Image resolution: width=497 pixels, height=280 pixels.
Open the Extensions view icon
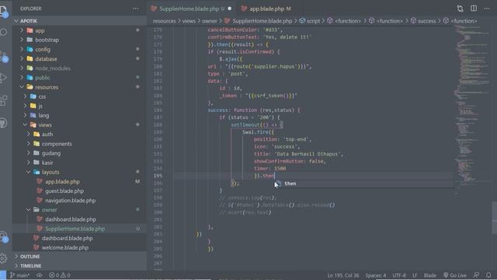[4, 100]
